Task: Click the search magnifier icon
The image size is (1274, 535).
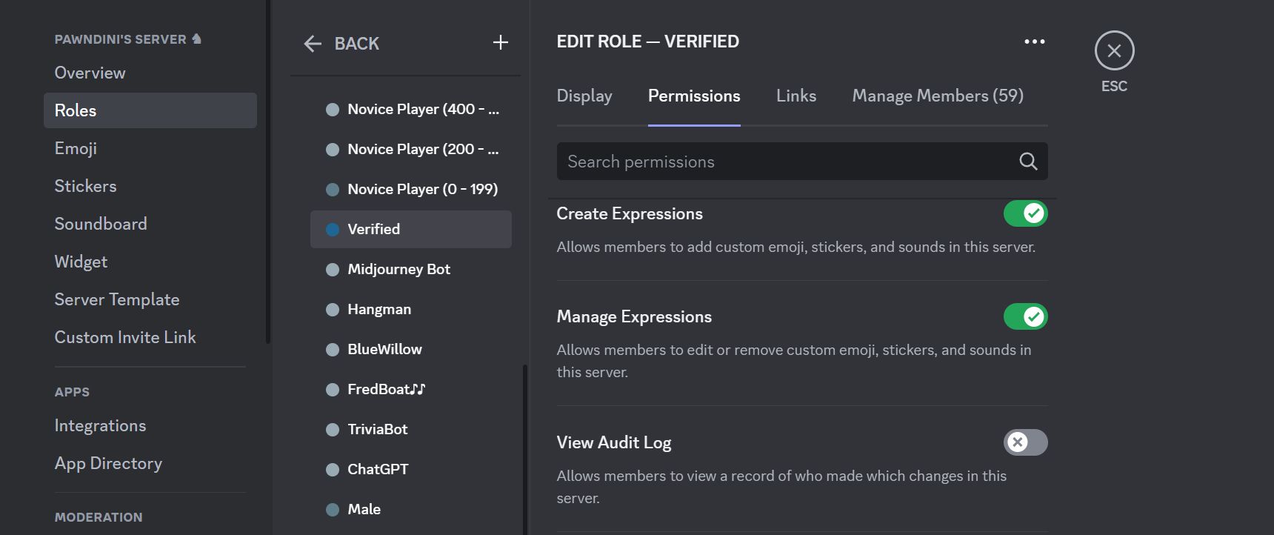Action: (x=1027, y=162)
